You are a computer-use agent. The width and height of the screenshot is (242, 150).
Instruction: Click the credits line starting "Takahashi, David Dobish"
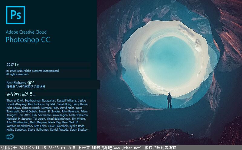(47, 111)
